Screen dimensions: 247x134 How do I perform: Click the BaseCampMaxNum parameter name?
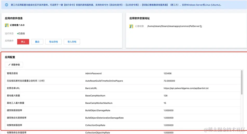(x=95, y=96)
